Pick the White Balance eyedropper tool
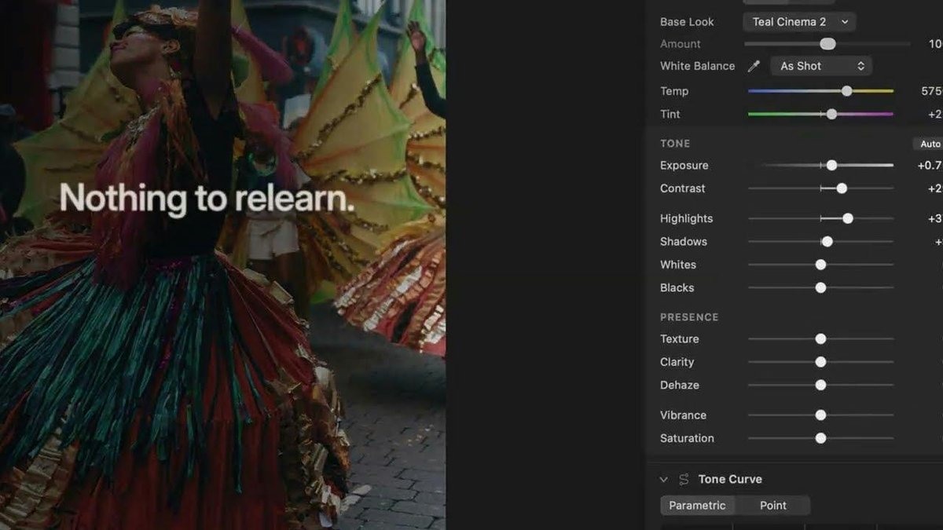Image resolution: width=943 pixels, height=530 pixels. [x=754, y=66]
